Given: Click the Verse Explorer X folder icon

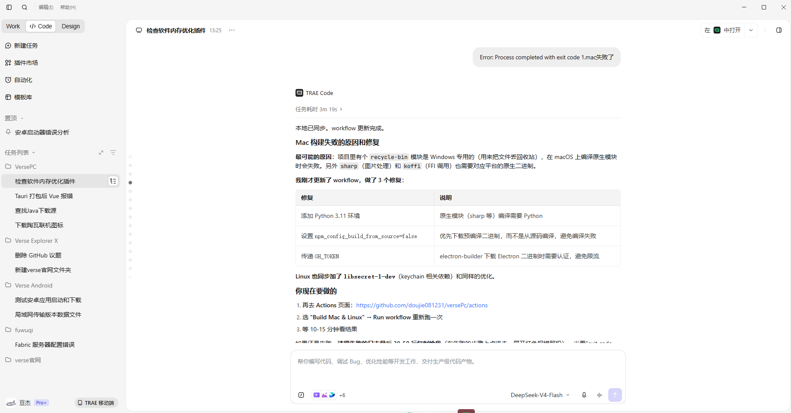Looking at the screenshot, I should click(8, 240).
